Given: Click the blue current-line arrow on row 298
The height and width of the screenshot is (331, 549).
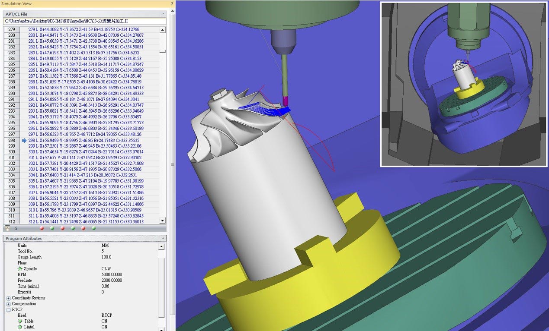Looking at the screenshot, I should pyautogui.click(x=24, y=141).
